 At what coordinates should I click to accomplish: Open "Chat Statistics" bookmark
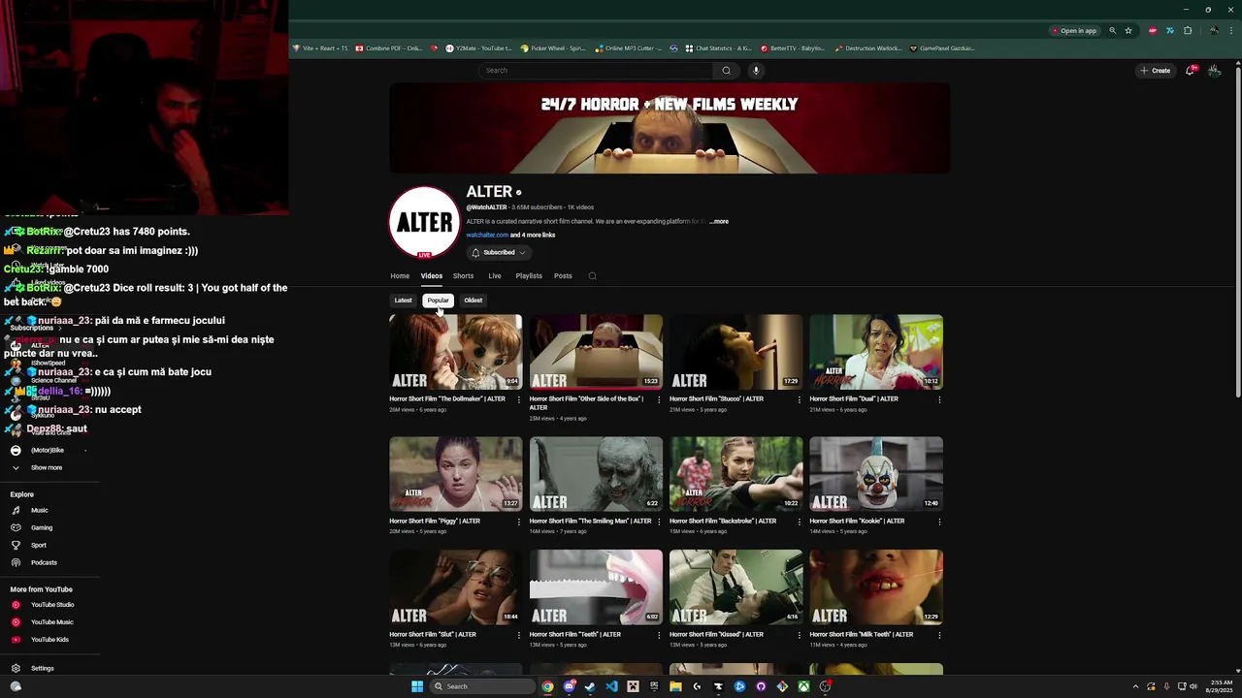(x=718, y=48)
